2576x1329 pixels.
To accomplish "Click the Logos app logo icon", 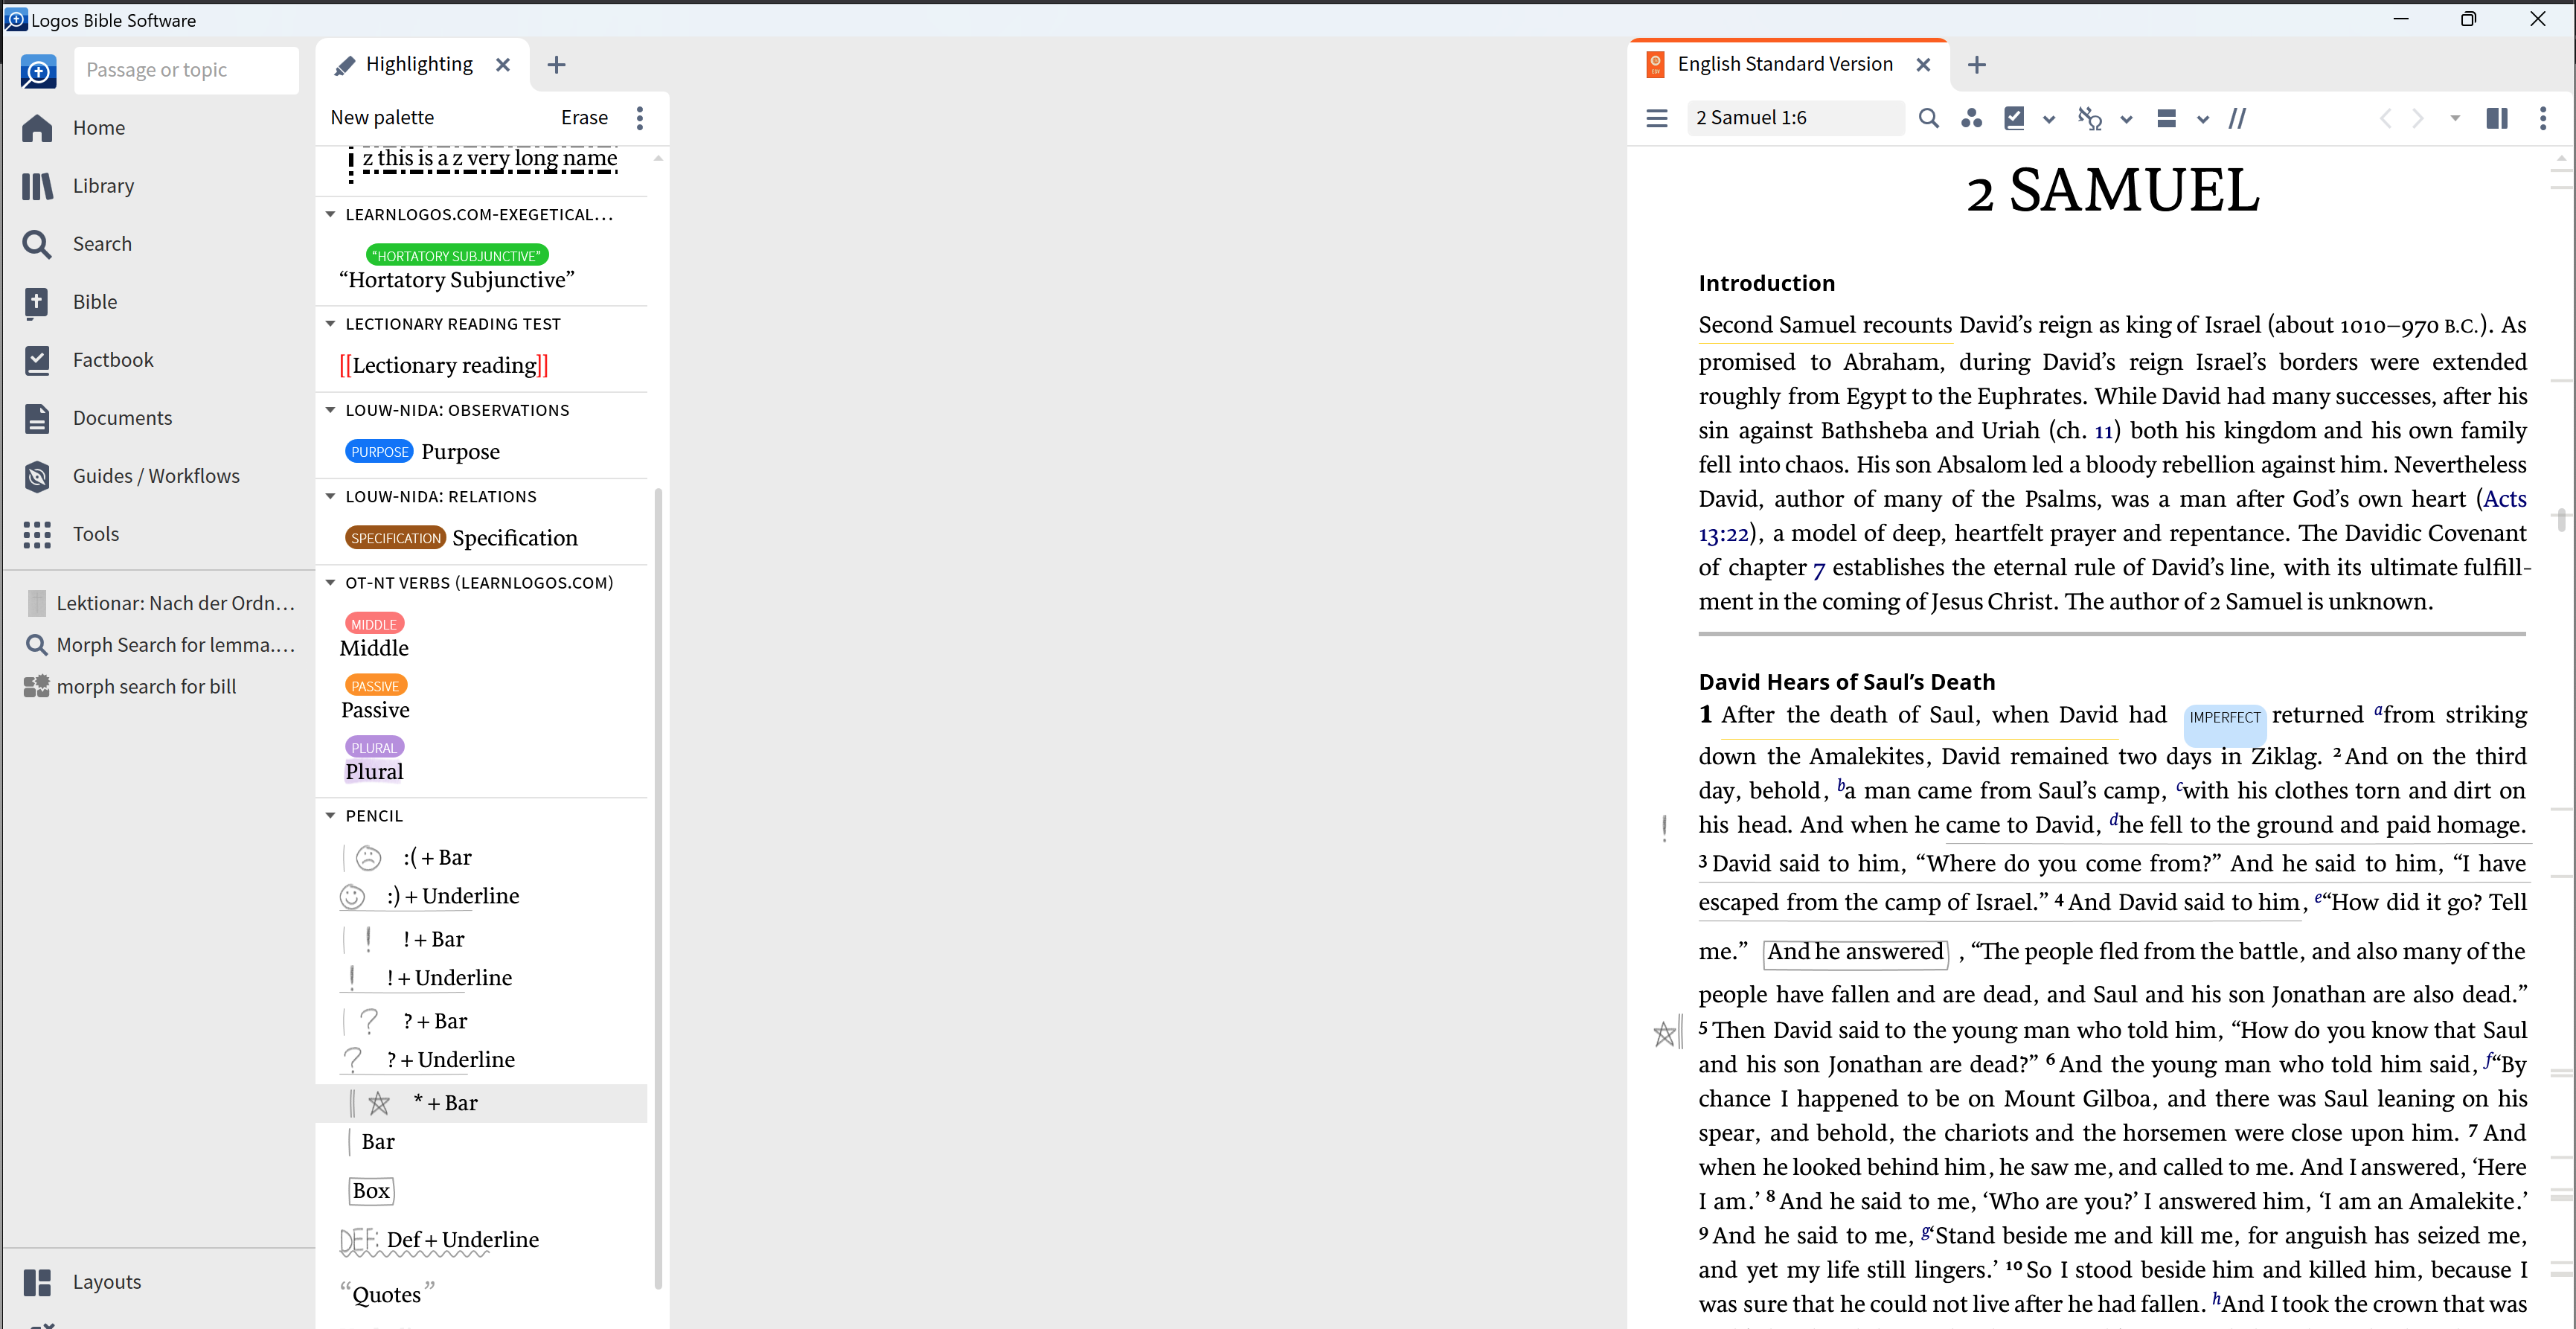I will coord(38,71).
